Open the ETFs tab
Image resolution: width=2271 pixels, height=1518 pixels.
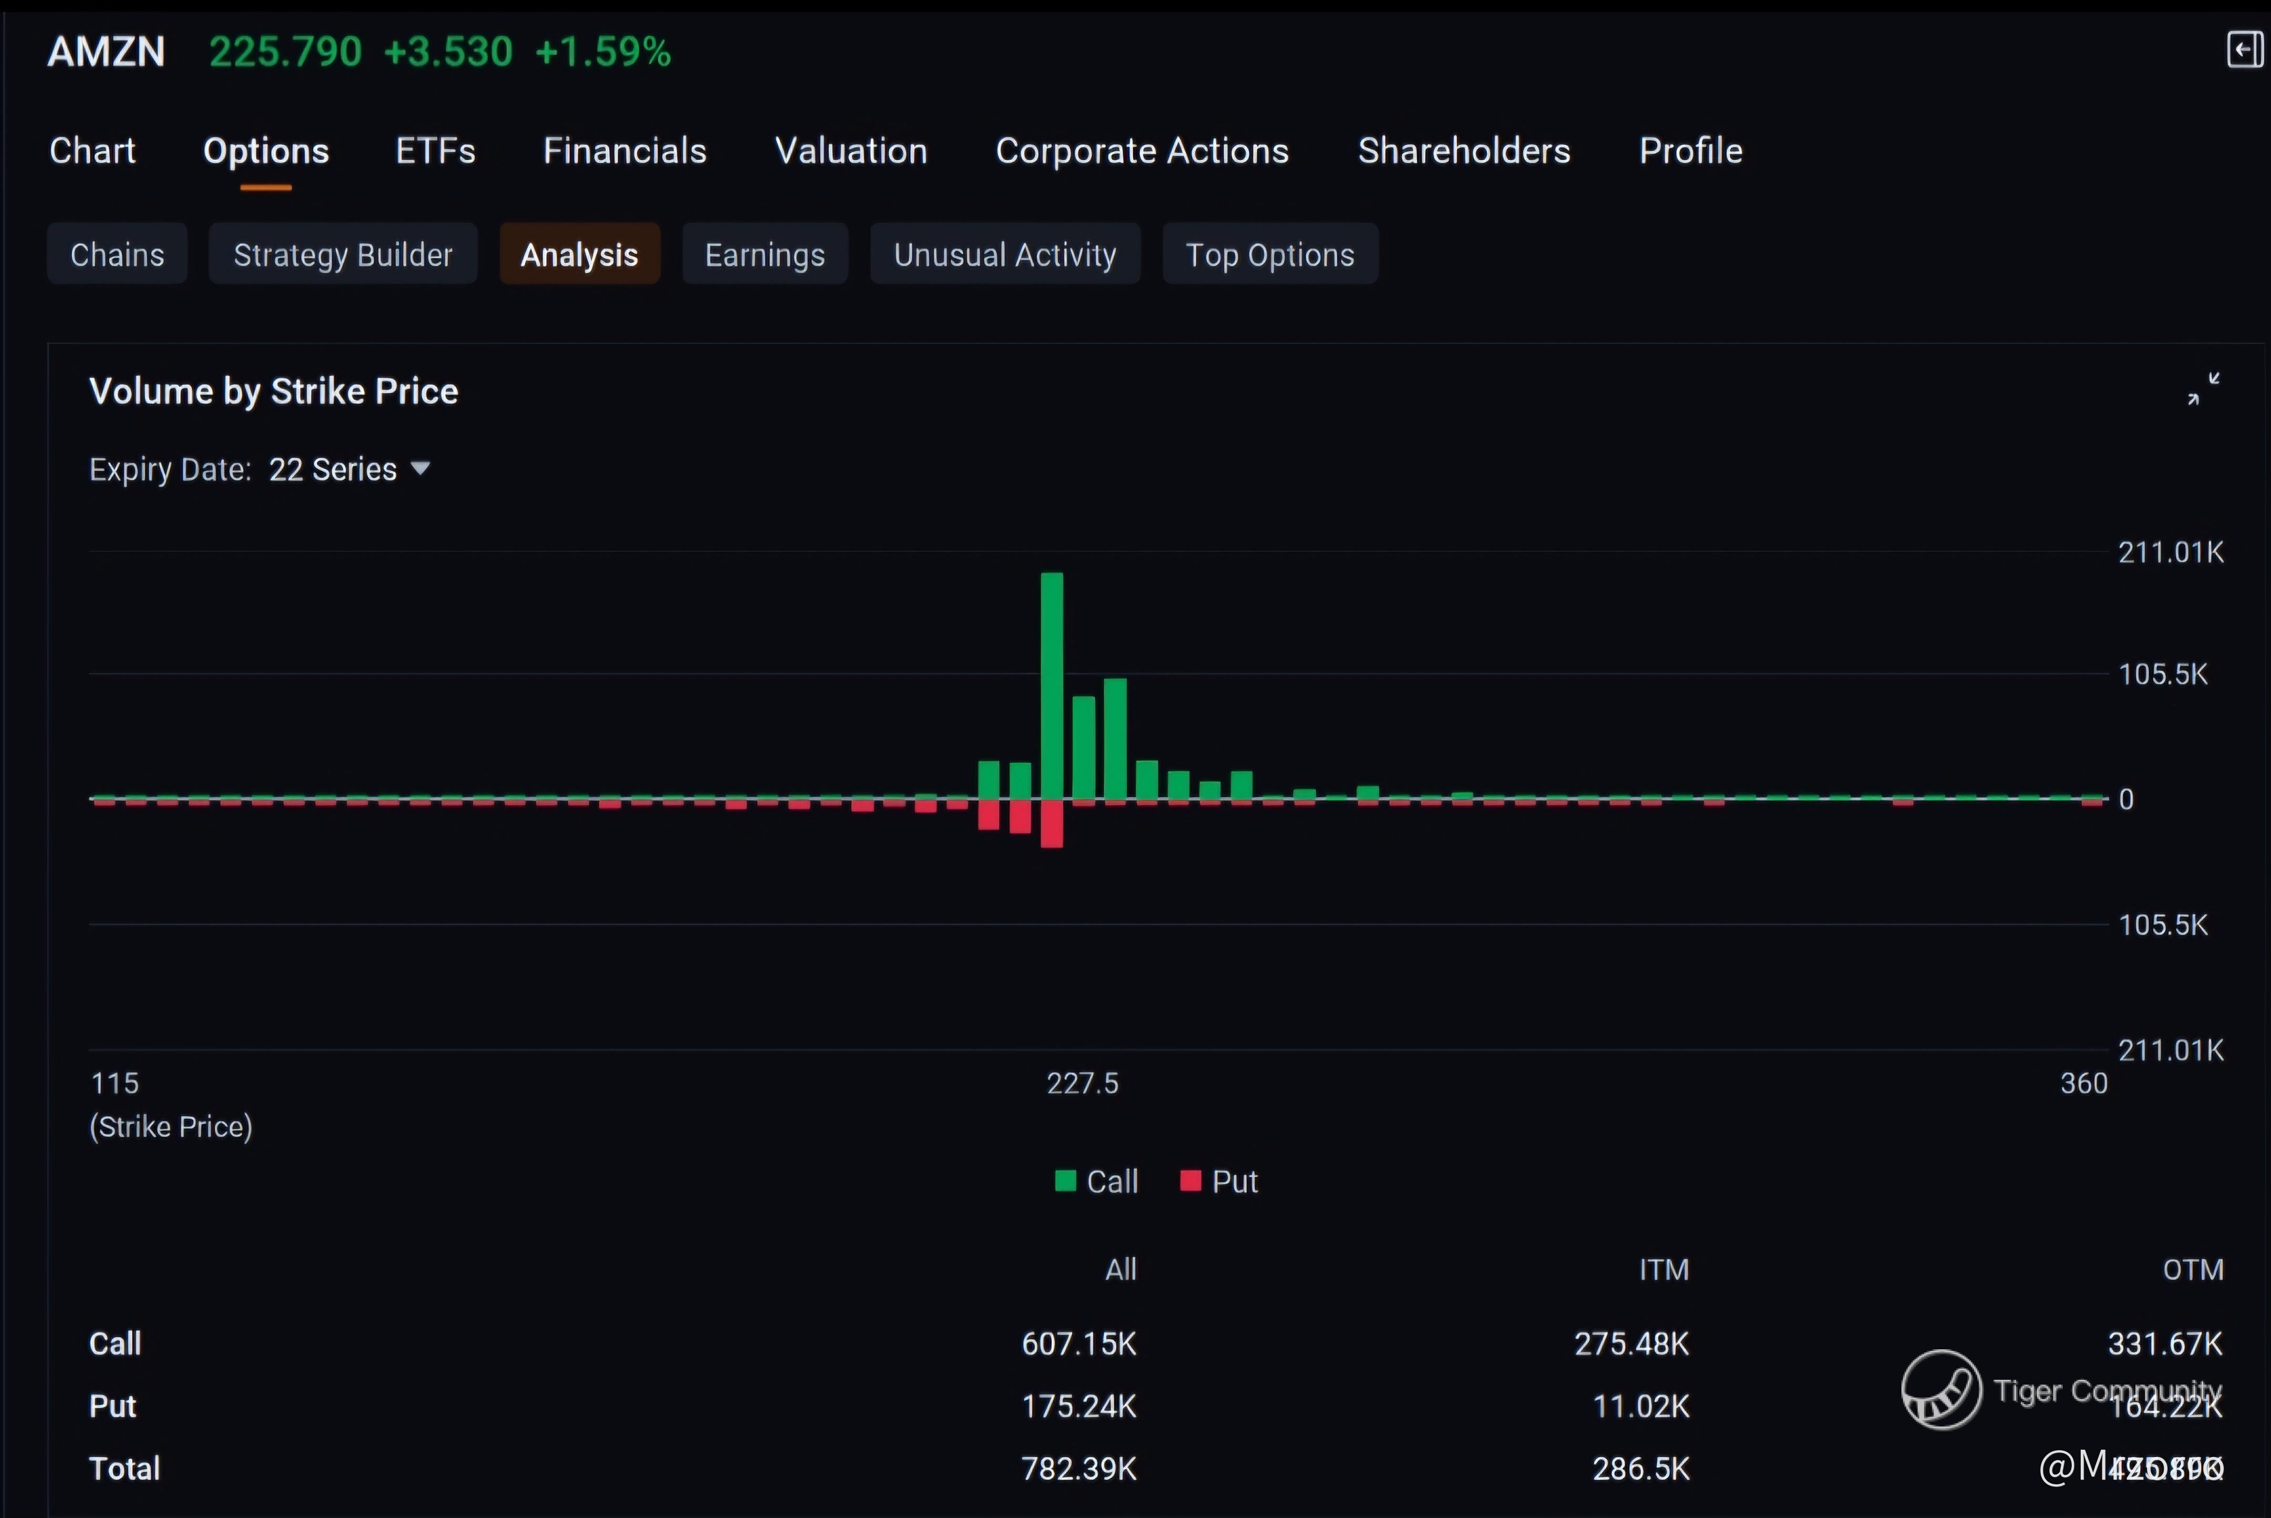tap(435, 151)
